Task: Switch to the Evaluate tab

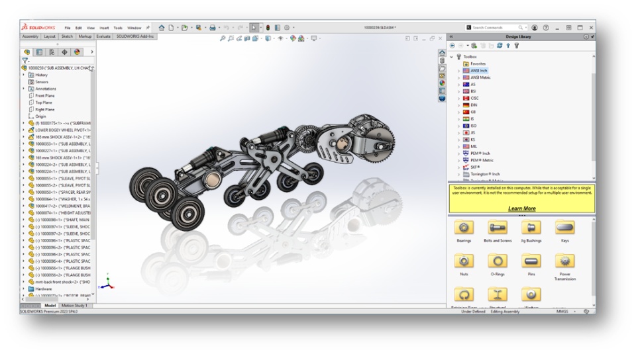Action: [103, 36]
